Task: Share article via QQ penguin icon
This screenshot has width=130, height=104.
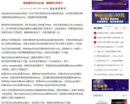Action: pos(62,9)
